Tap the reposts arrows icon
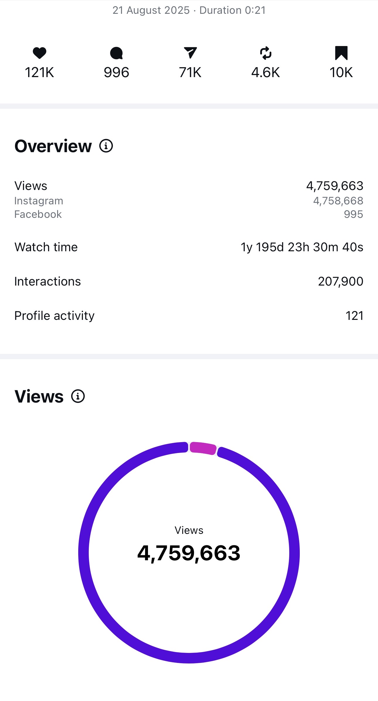This screenshot has height=701, width=378. coord(265,53)
